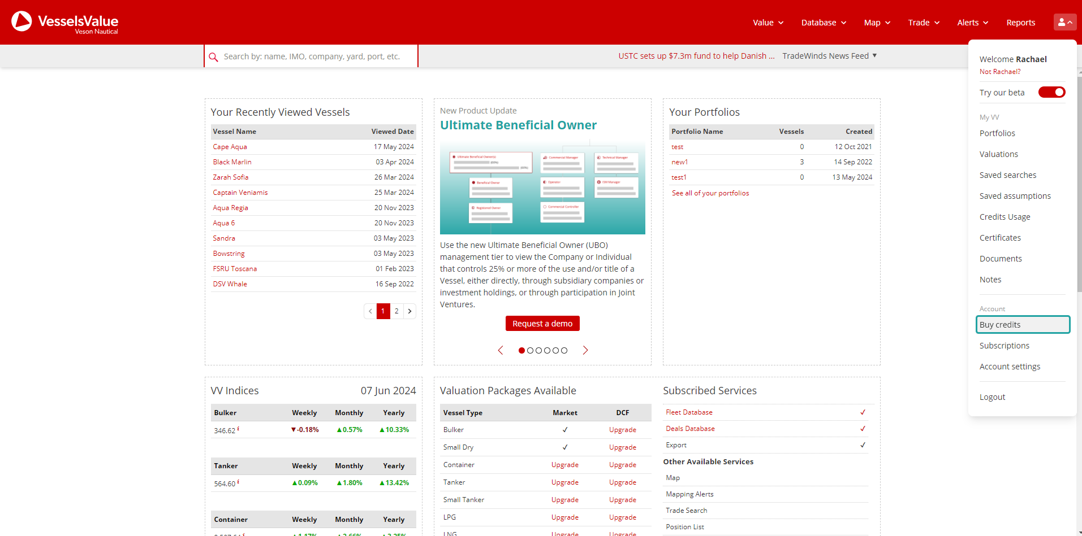Open the FSRU Toscana vessel link
The width and height of the screenshot is (1082, 536).
(235, 269)
